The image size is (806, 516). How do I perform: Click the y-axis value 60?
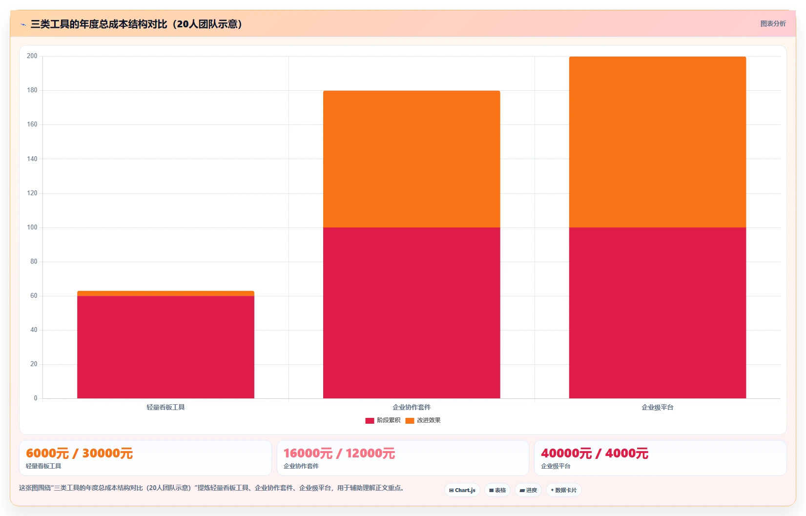tap(34, 296)
